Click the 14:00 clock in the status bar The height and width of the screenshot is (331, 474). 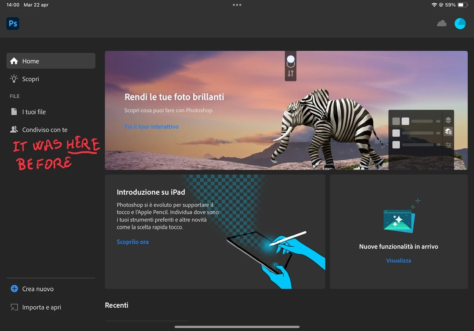13,5
